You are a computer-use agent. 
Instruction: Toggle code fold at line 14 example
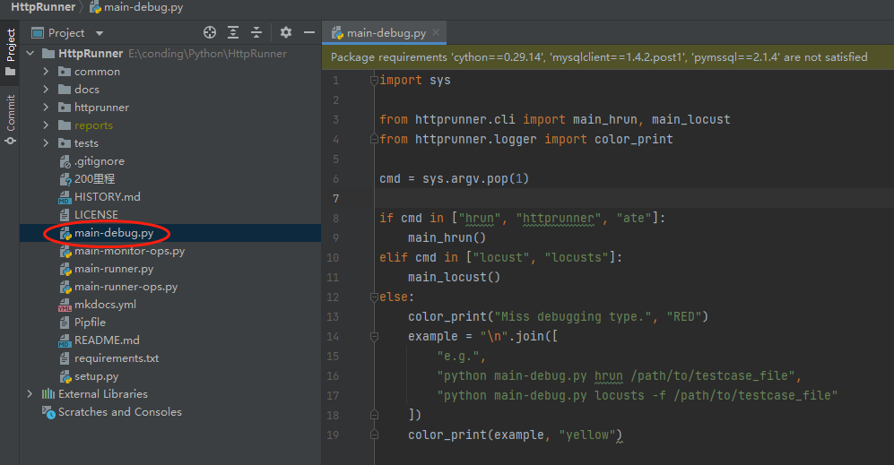pos(374,337)
